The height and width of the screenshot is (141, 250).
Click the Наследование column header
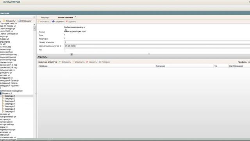239,66
